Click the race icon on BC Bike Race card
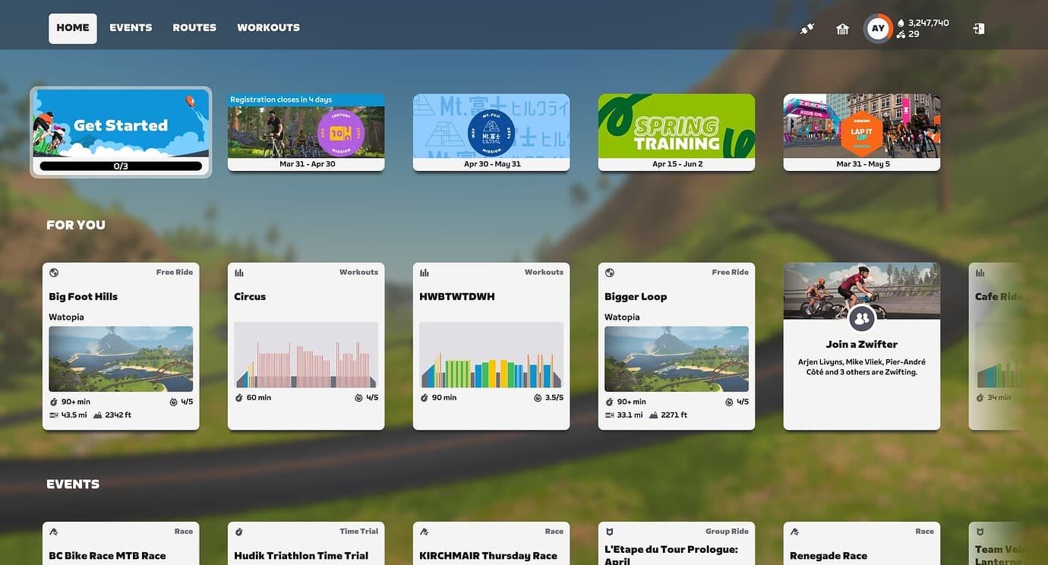This screenshot has width=1048, height=565. 54,532
